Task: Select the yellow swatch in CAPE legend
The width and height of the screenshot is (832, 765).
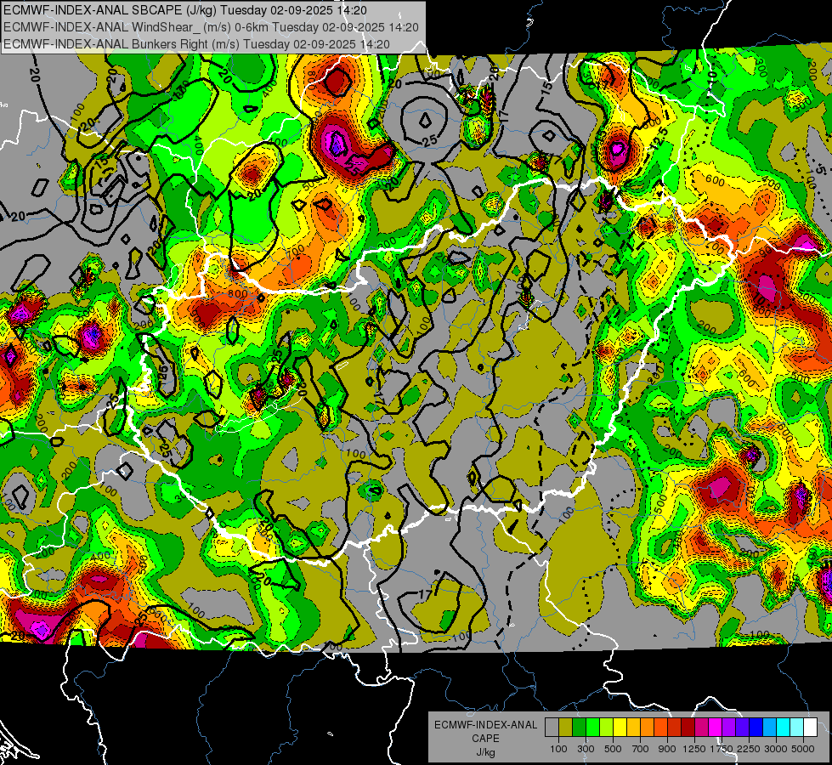Action: point(620,727)
